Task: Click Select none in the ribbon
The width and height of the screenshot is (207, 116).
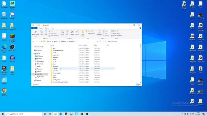Action: click(115, 33)
